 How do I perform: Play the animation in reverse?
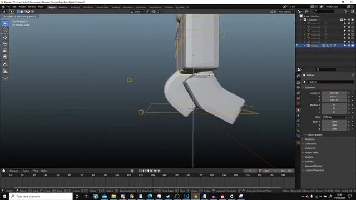[x=148, y=171]
